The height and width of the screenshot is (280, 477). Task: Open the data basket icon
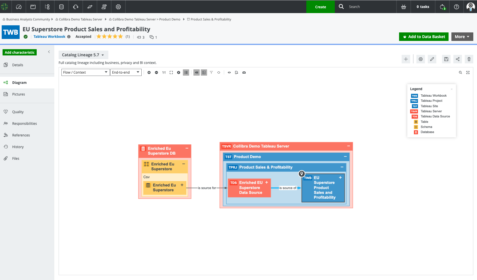point(404,7)
